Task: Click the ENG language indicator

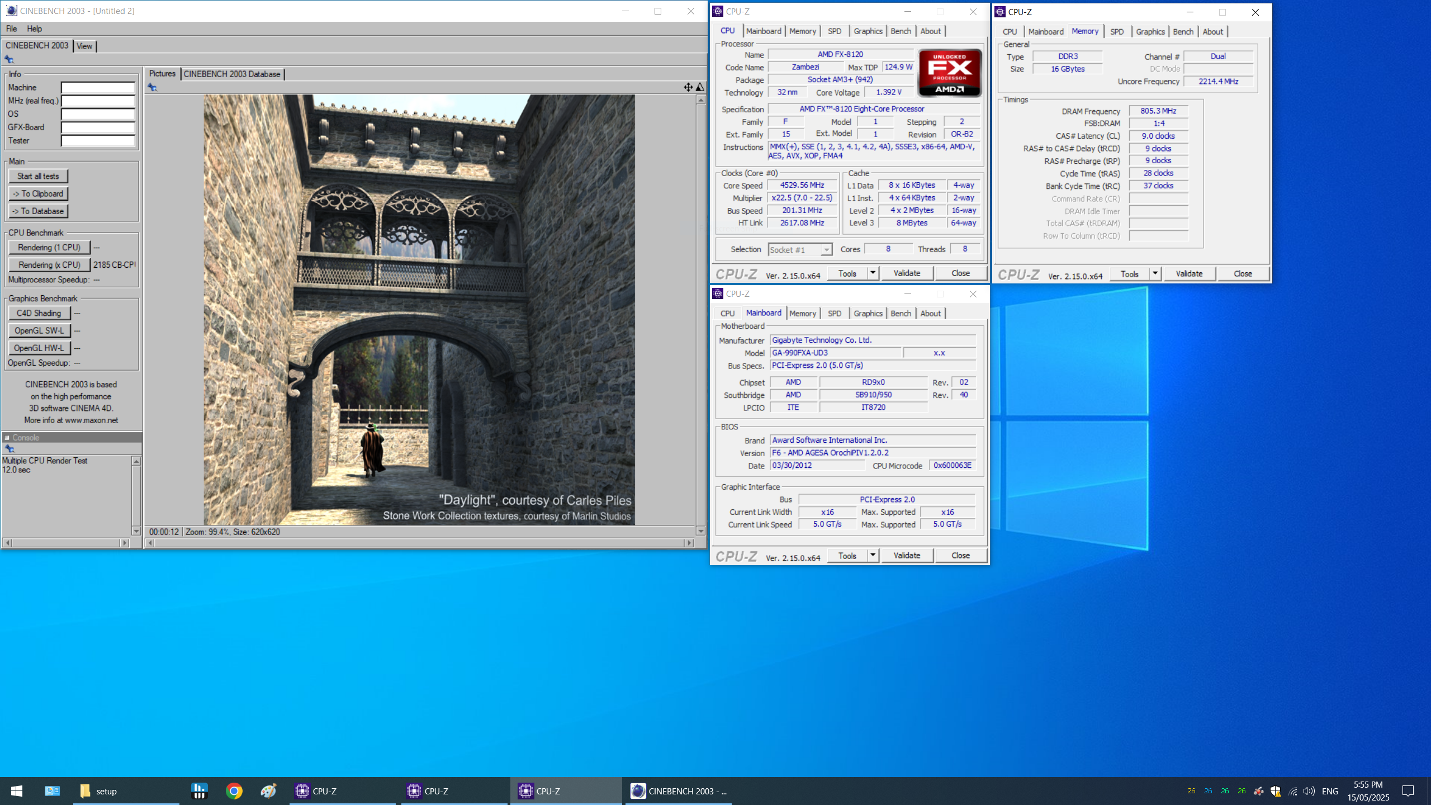Action: [x=1330, y=791]
